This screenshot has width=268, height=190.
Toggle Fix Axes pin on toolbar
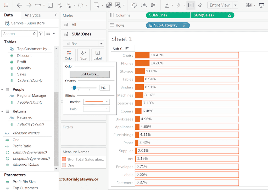tap(200, 5)
